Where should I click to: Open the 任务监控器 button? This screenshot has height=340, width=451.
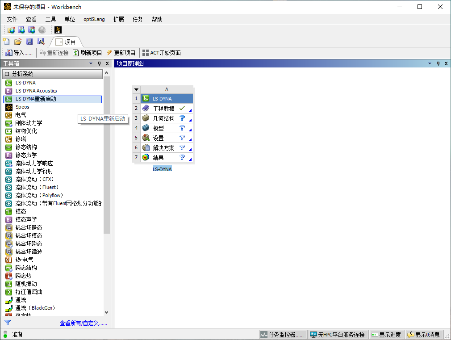click(283, 335)
